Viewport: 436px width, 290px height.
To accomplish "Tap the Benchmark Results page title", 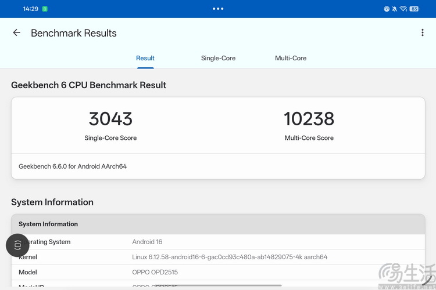I will coord(74,33).
